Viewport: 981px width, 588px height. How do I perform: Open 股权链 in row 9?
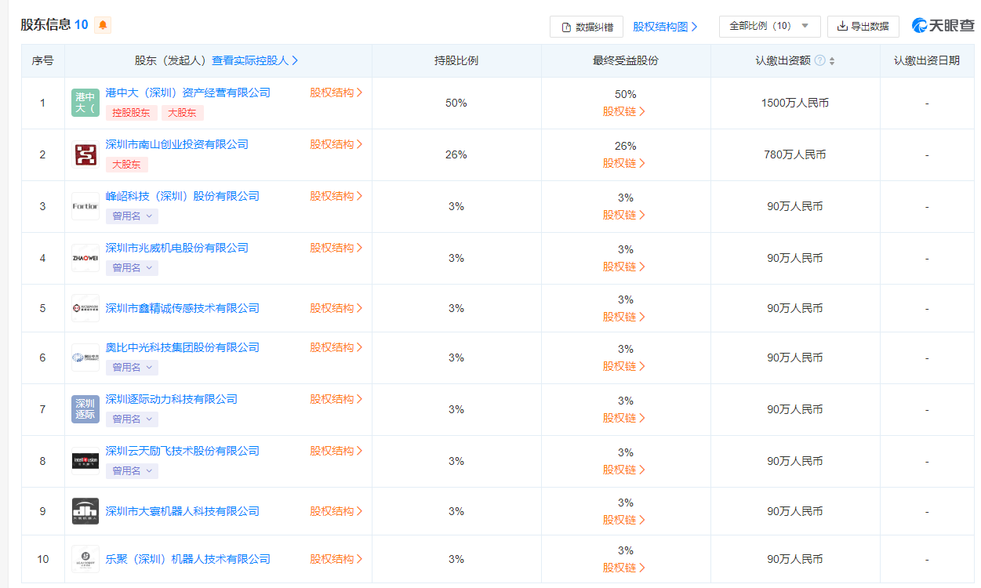pos(624,520)
